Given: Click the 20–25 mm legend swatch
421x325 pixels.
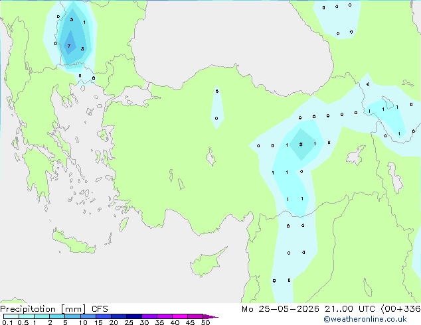Looking at the screenshot, I should pyautogui.click(x=118, y=316).
